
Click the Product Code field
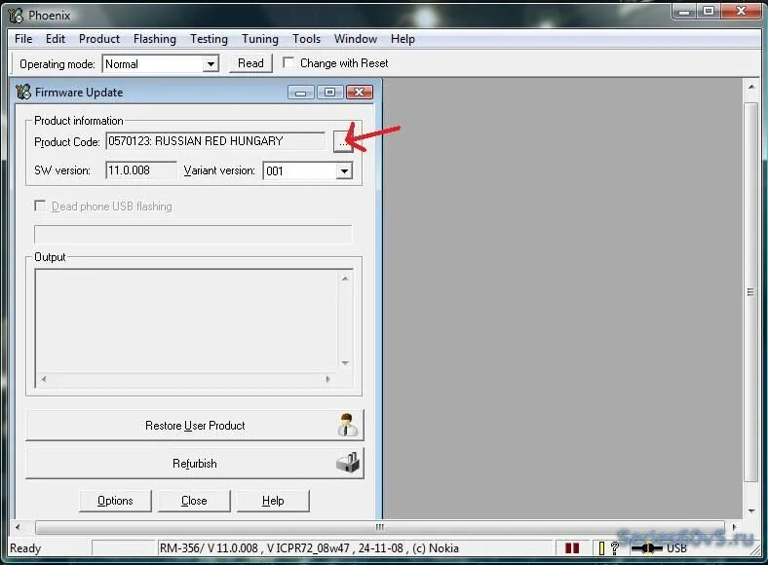(x=215, y=141)
